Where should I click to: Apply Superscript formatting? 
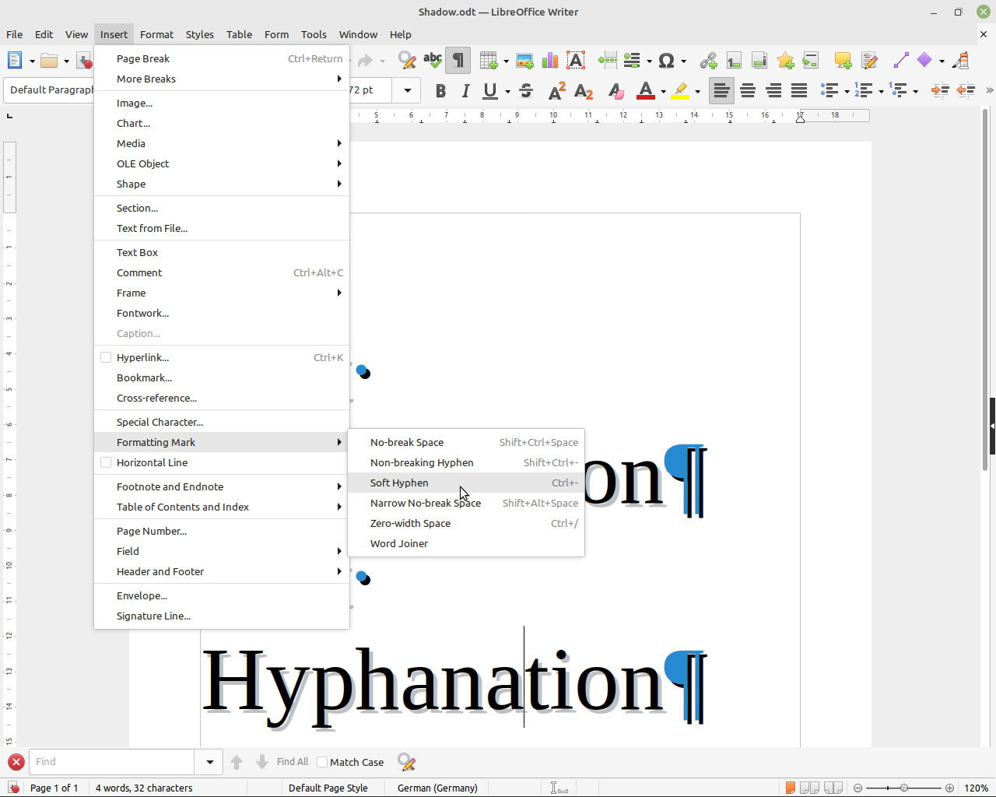coord(557,91)
